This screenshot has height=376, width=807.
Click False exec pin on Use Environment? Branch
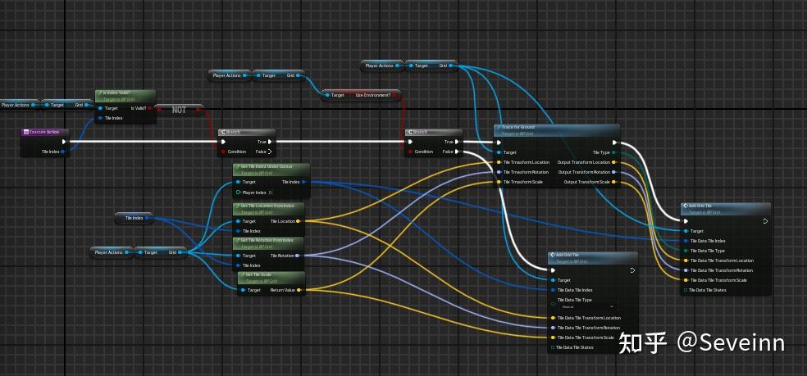[457, 152]
